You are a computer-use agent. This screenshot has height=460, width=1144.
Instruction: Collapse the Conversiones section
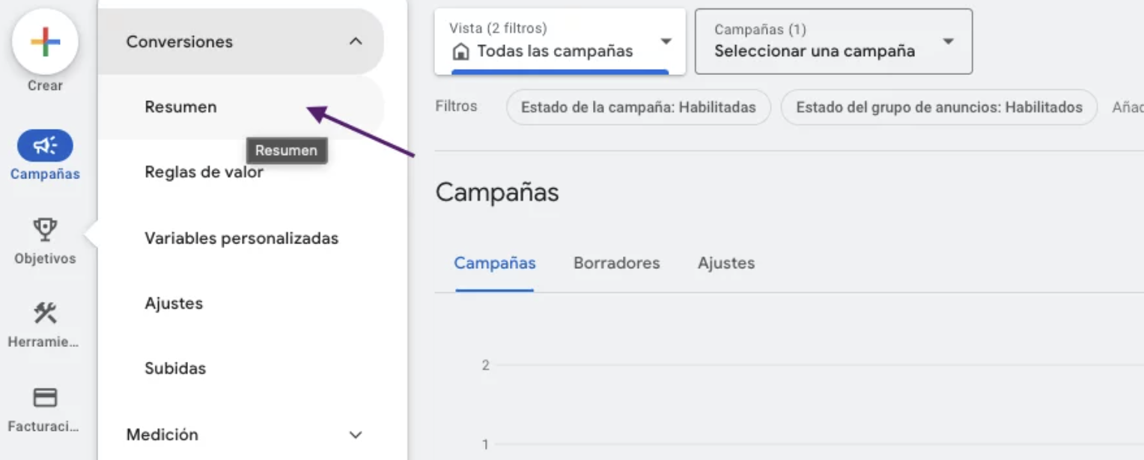point(356,42)
